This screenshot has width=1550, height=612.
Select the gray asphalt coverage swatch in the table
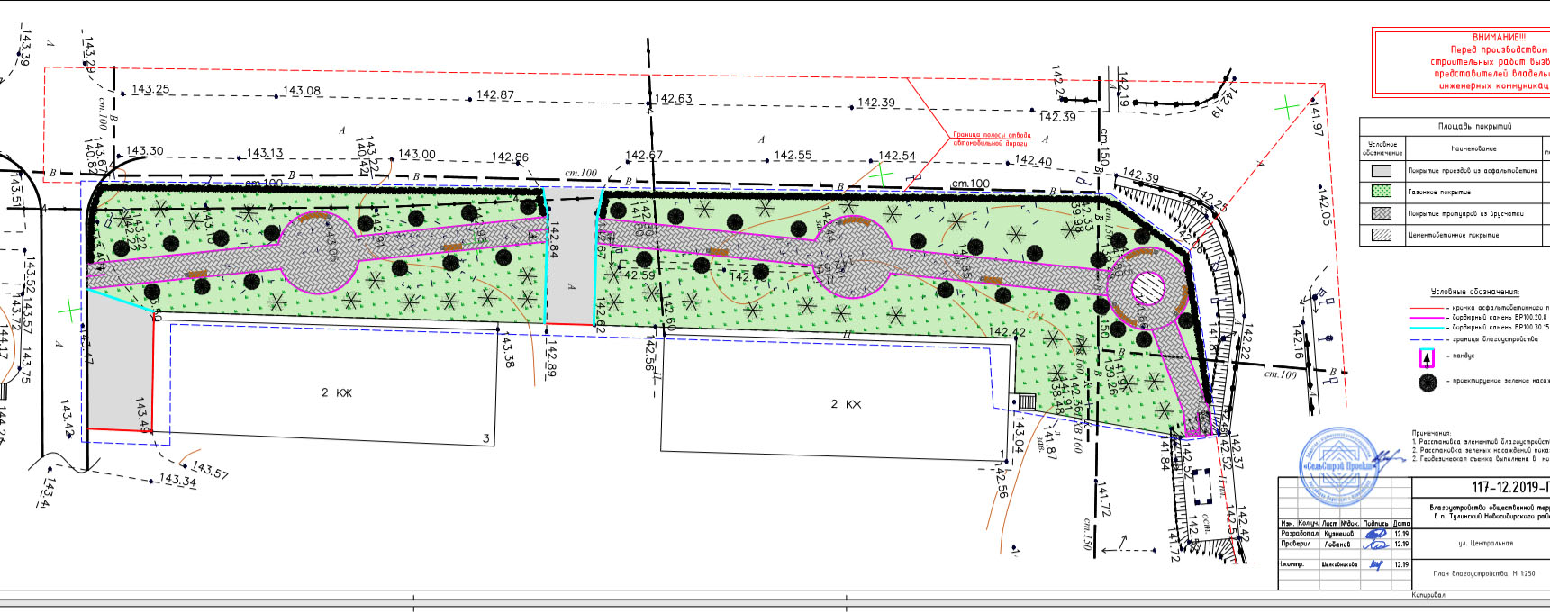coord(1381,171)
